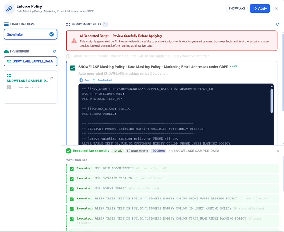Click the check icon for FIRST_NAME UNSET log

(x=72, y=219)
